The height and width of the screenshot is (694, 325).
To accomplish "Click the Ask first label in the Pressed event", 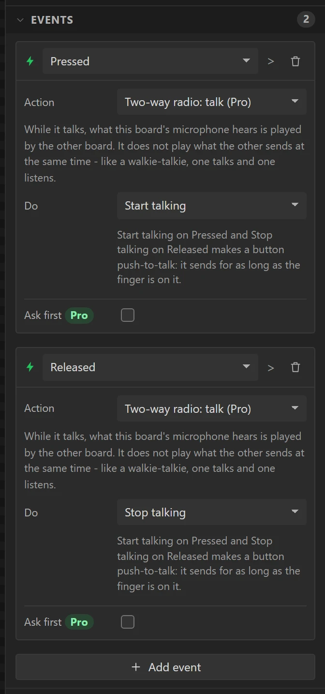I will [x=43, y=316].
